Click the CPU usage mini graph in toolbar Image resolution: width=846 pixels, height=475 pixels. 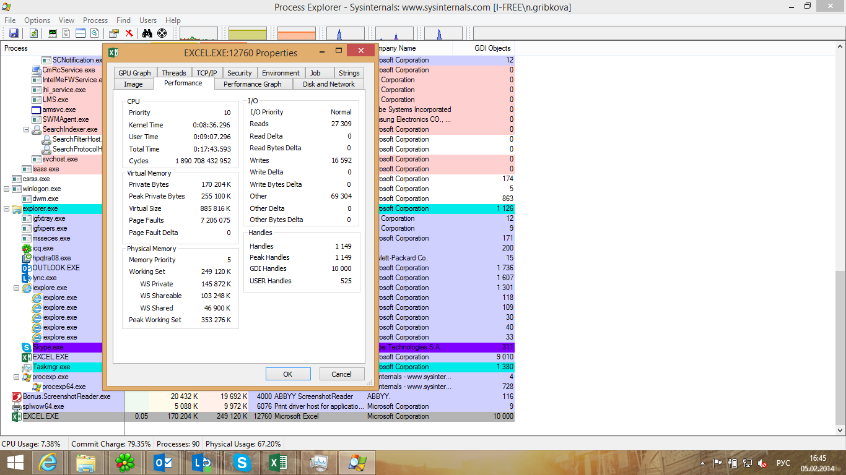pyautogui.click(x=199, y=33)
